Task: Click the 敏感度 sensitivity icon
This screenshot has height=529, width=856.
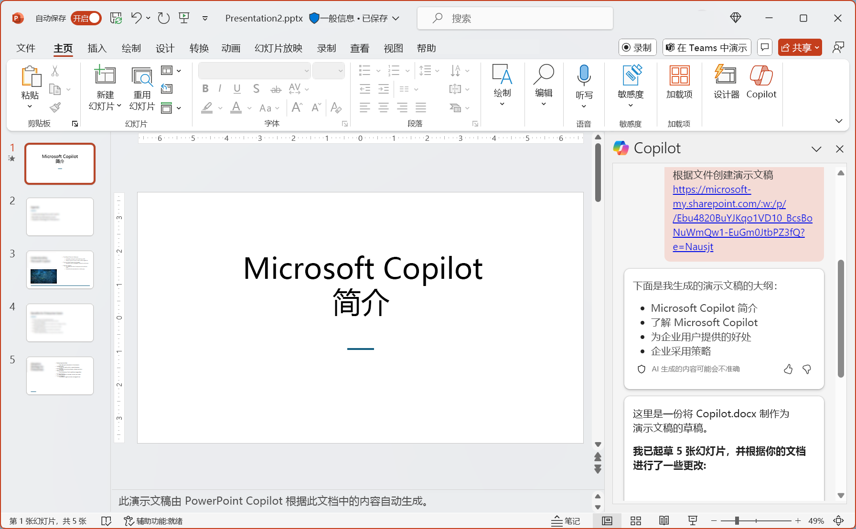Action: 631,75
